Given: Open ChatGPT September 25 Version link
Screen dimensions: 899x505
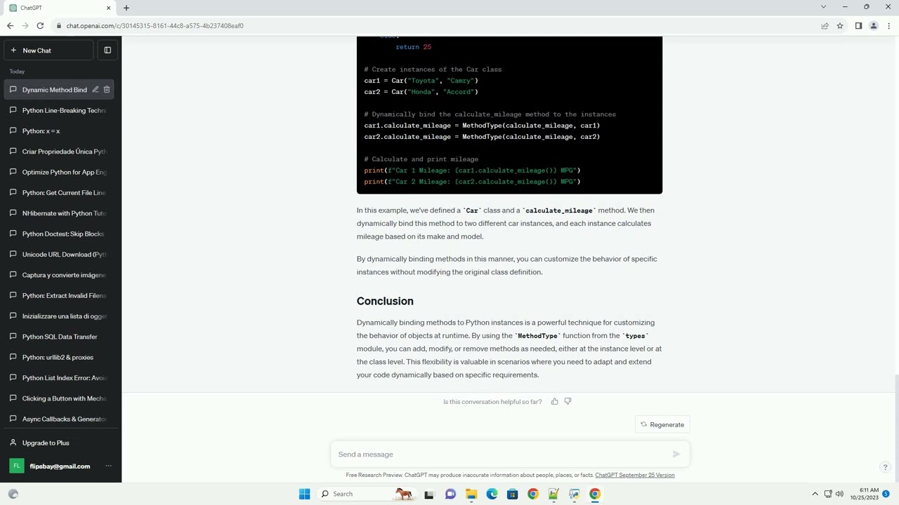Looking at the screenshot, I should 635,475.
